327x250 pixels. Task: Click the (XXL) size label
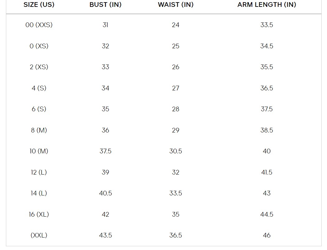click(x=39, y=235)
